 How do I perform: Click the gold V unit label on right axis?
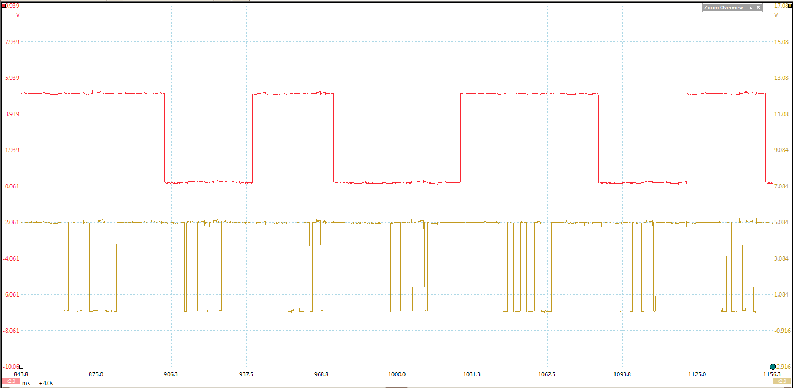click(776, 15)
